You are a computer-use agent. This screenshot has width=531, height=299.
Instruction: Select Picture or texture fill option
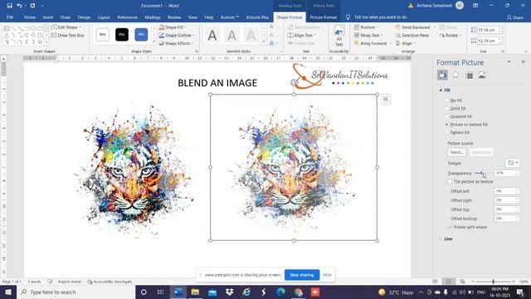click(x=466, y=125)
